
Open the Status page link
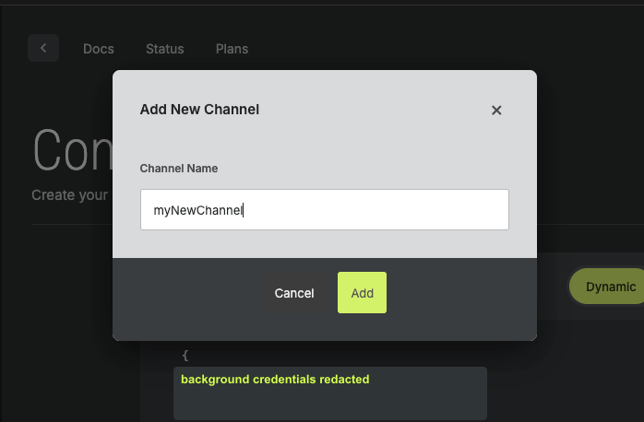(165, 49)
